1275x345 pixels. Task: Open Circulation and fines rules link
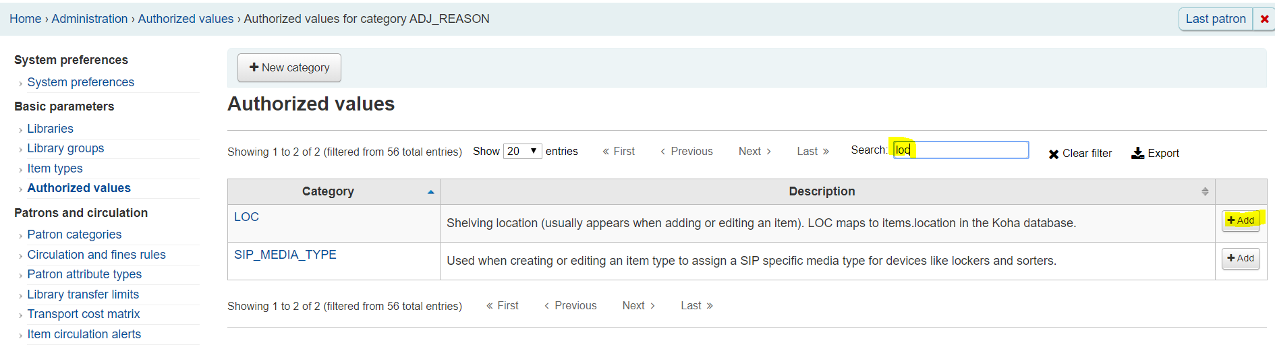coord(96,255)
